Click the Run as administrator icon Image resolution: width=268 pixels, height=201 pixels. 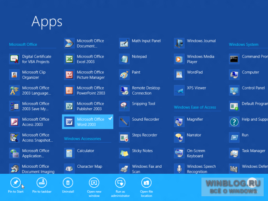pos(120,183)
